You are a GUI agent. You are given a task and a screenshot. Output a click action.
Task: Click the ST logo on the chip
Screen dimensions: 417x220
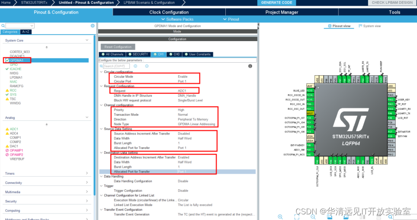coord(351,120)
